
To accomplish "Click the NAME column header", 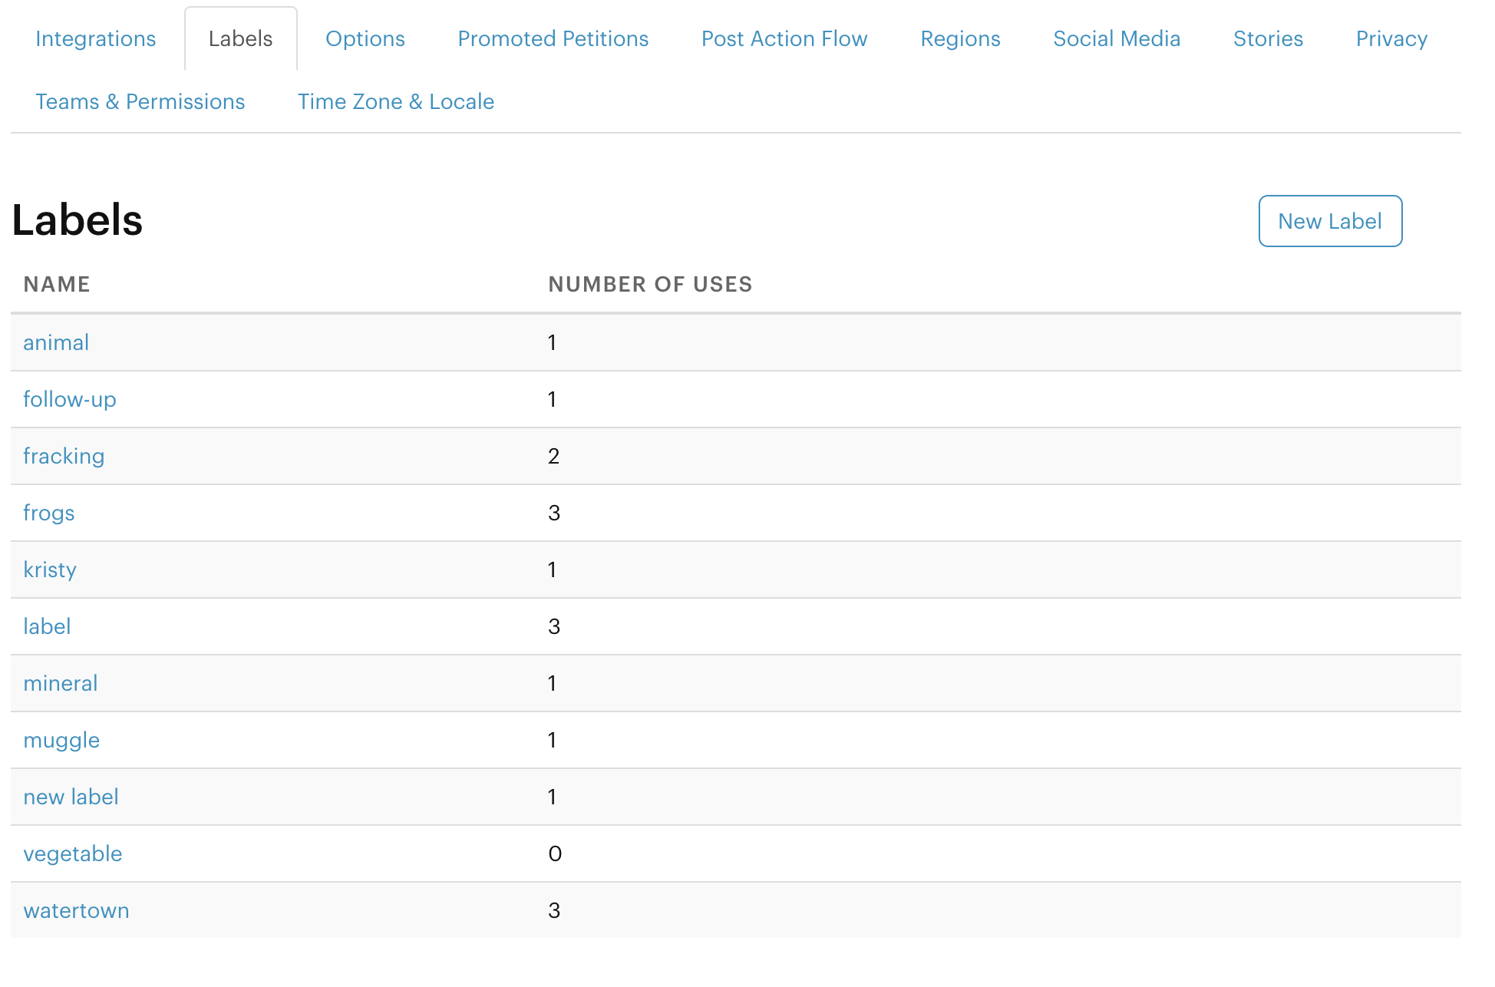I will (57, 284).
